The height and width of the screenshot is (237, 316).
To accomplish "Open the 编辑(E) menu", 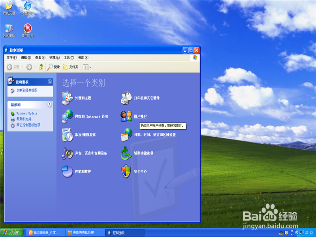I will (26, 57).
